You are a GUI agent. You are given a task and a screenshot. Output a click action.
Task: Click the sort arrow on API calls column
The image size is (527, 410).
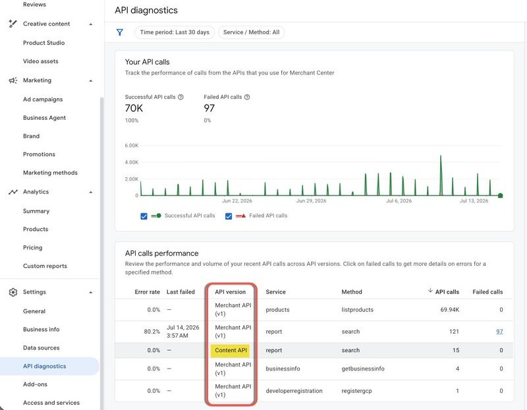click(430, 291)
